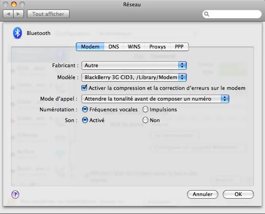
Task: Click the 'Bluetooth' label text
Action: [x=39, y=33]
